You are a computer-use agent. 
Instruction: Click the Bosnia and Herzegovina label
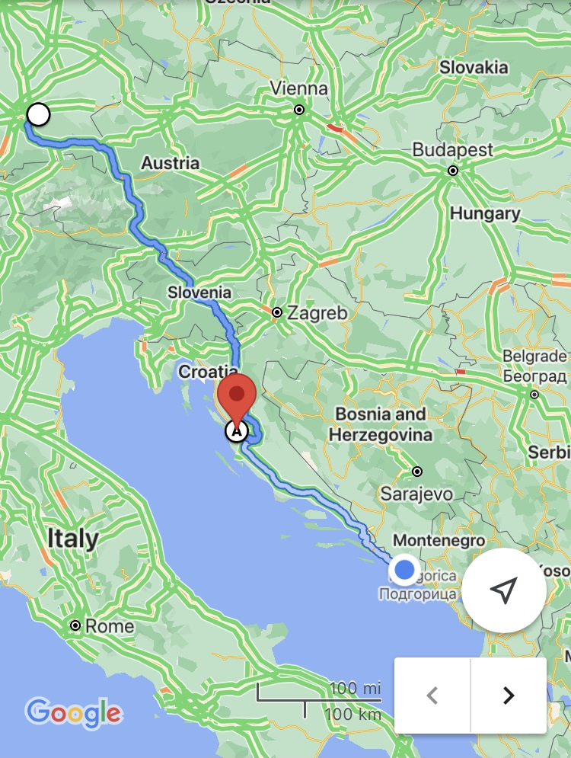(380, 424)
